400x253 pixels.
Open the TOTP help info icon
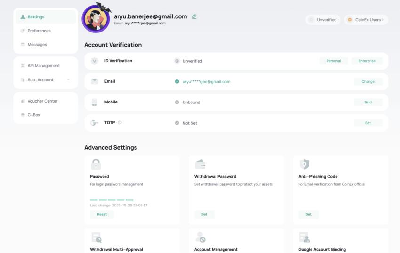coord(120,123)
